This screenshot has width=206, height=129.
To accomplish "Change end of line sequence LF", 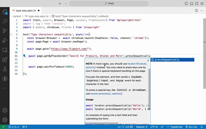I will [162, 127].
